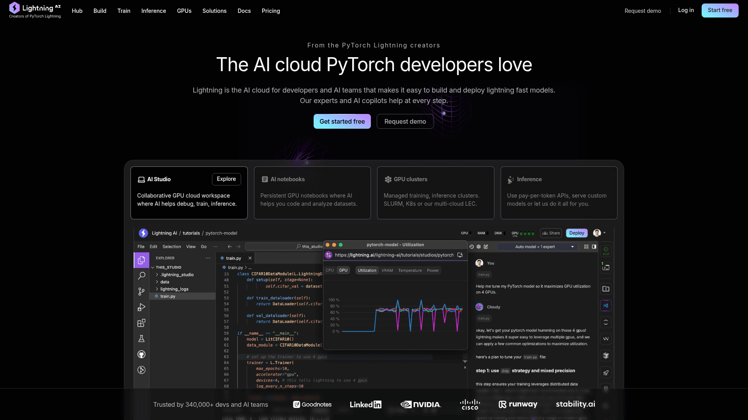This screenshot has width=748, height=420.
Task: Click the GitHub icon in the sidebar
Action: [141, 354]
